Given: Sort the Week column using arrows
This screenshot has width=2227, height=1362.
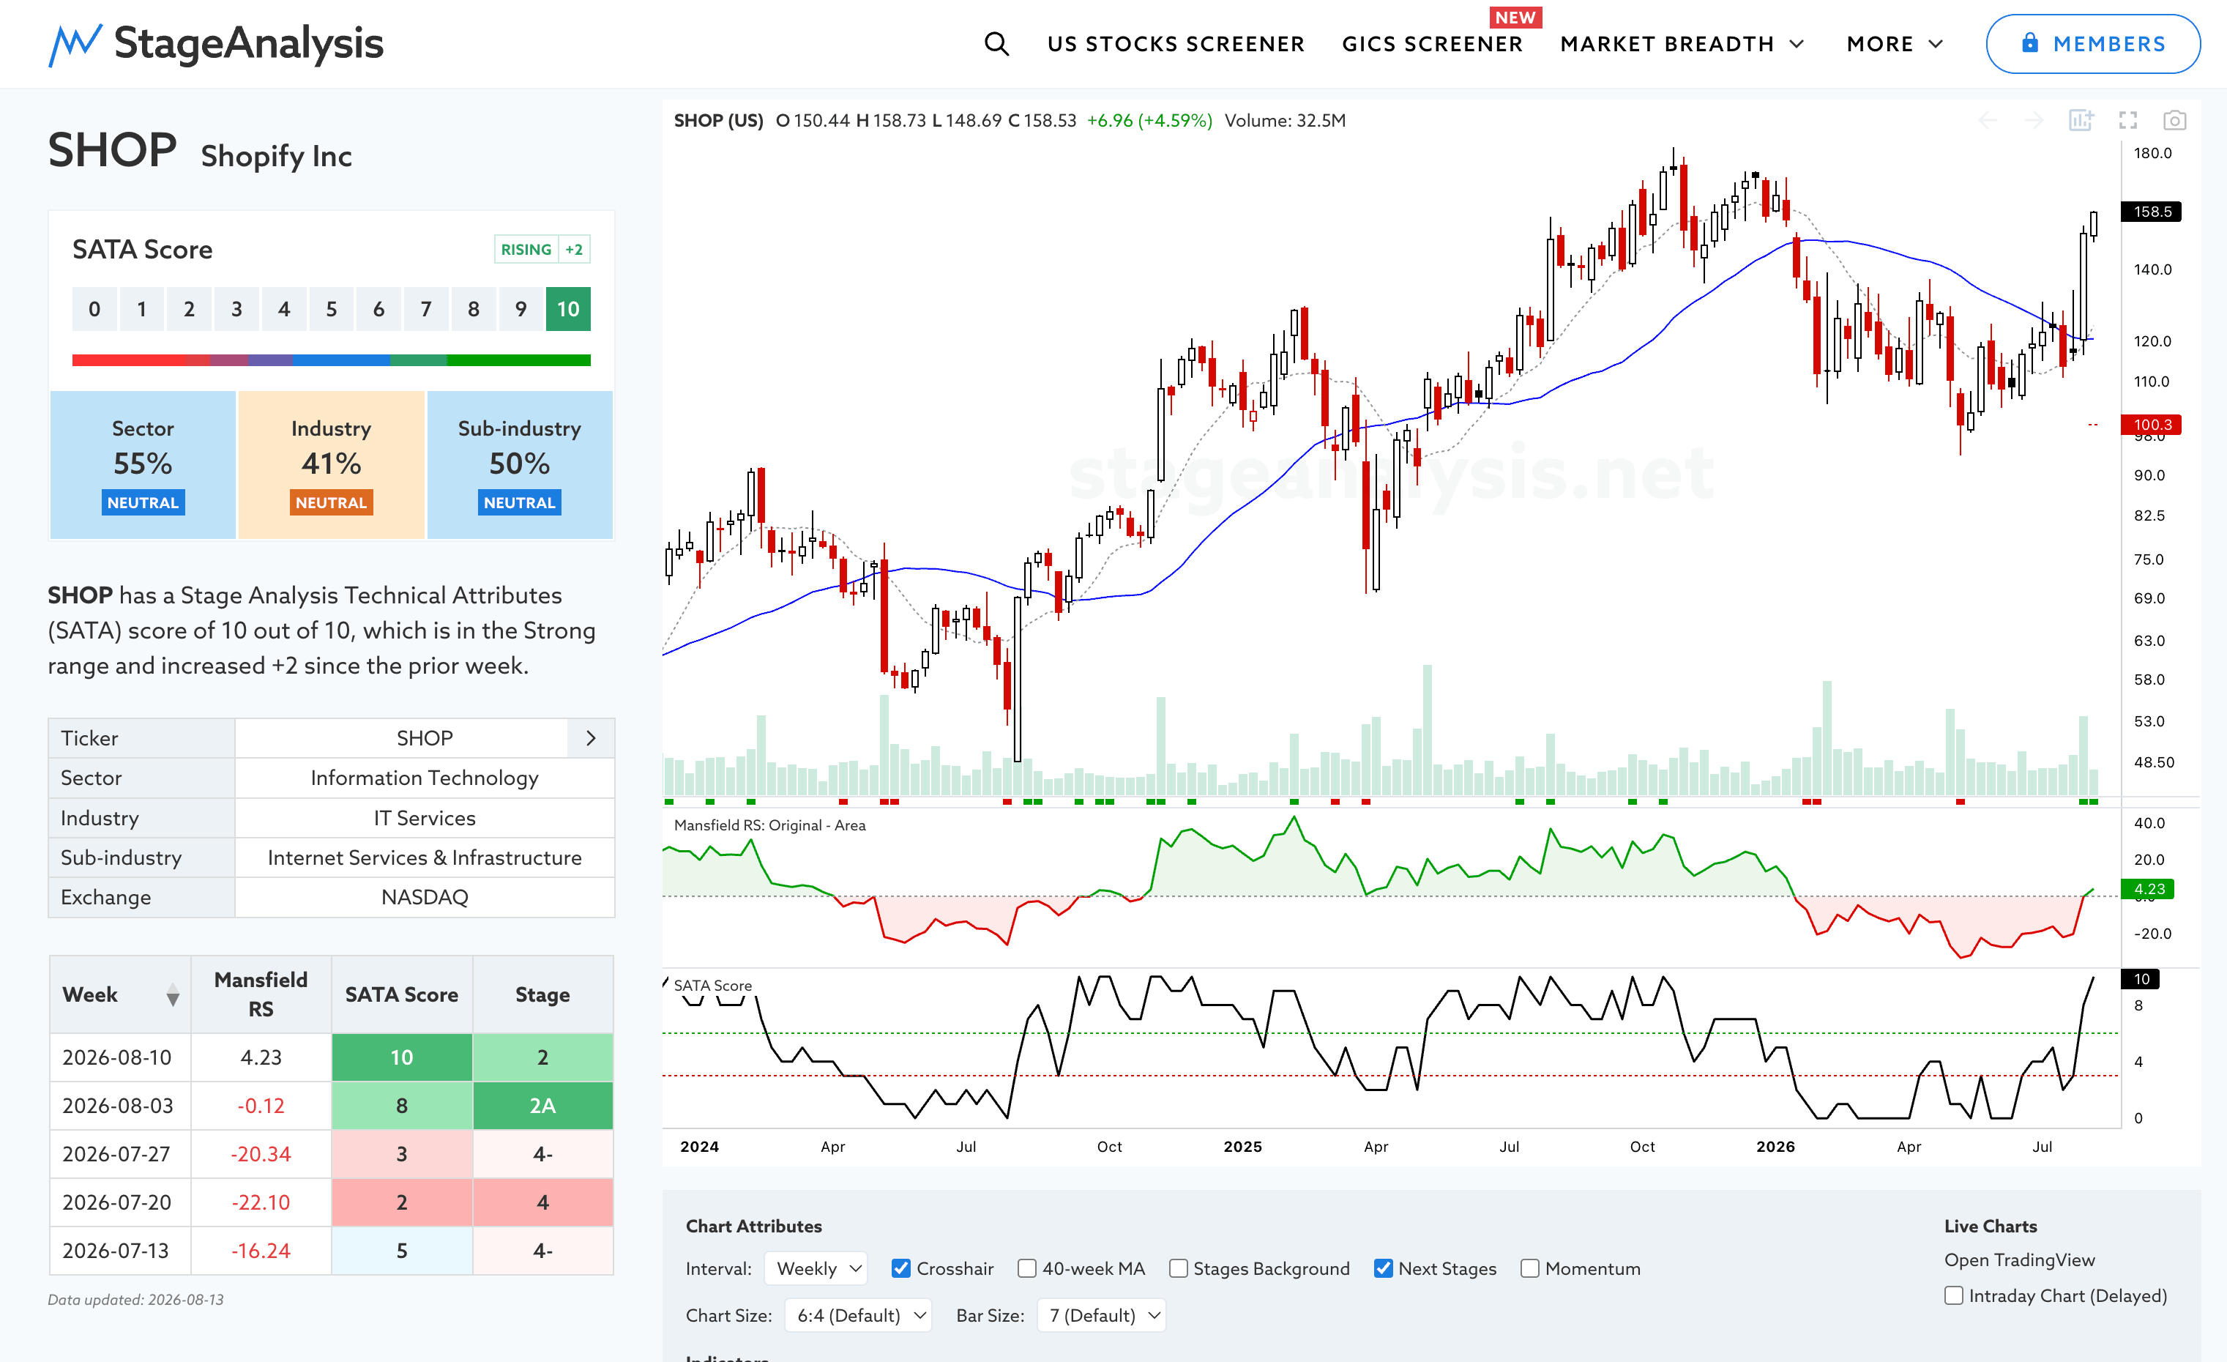Looking at the screenshot, I should tap(173, 995).
